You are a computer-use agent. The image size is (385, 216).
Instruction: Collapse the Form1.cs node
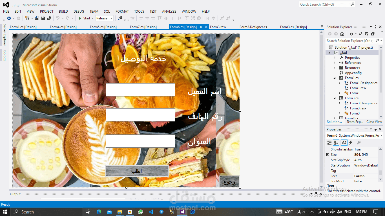click(335, 78)
